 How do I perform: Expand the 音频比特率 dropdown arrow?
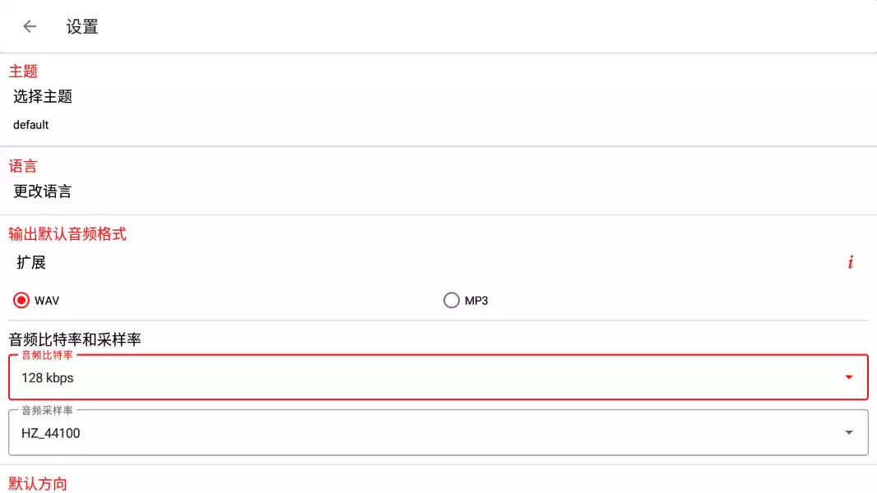click(849, 378)
